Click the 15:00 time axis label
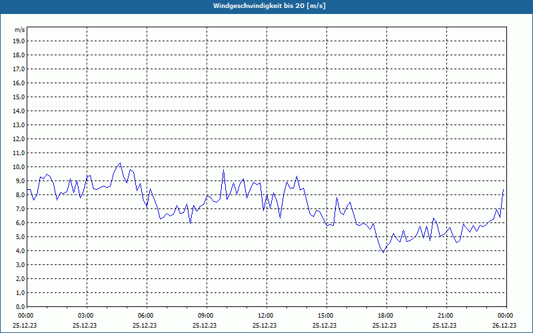This screenshot has height=333, width=533. pyautogui.click(x=326, y=316)
